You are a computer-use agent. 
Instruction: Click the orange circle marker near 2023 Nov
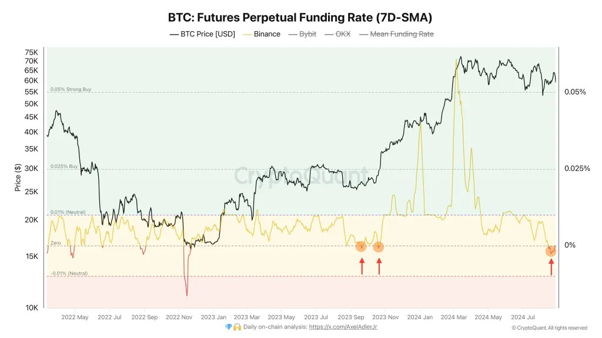point(379,247)
